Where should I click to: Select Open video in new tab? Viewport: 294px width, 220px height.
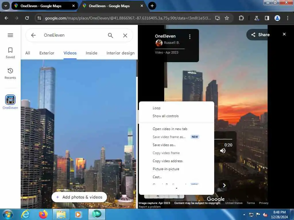(x=177, y=129)
